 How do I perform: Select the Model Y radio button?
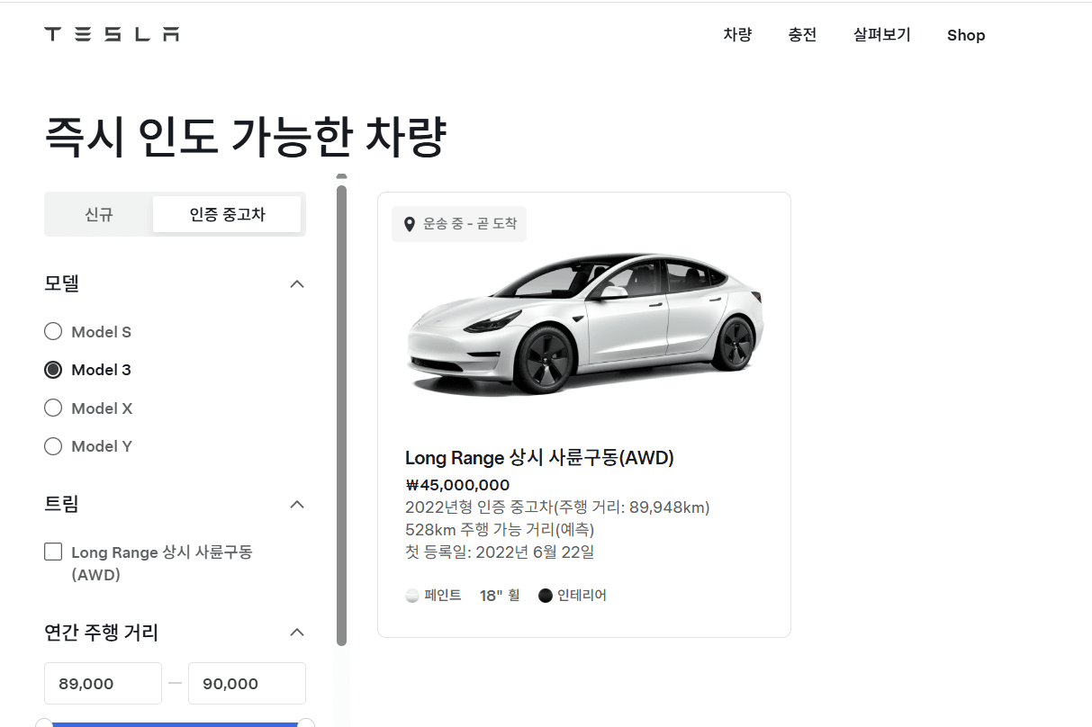(53, 446)
